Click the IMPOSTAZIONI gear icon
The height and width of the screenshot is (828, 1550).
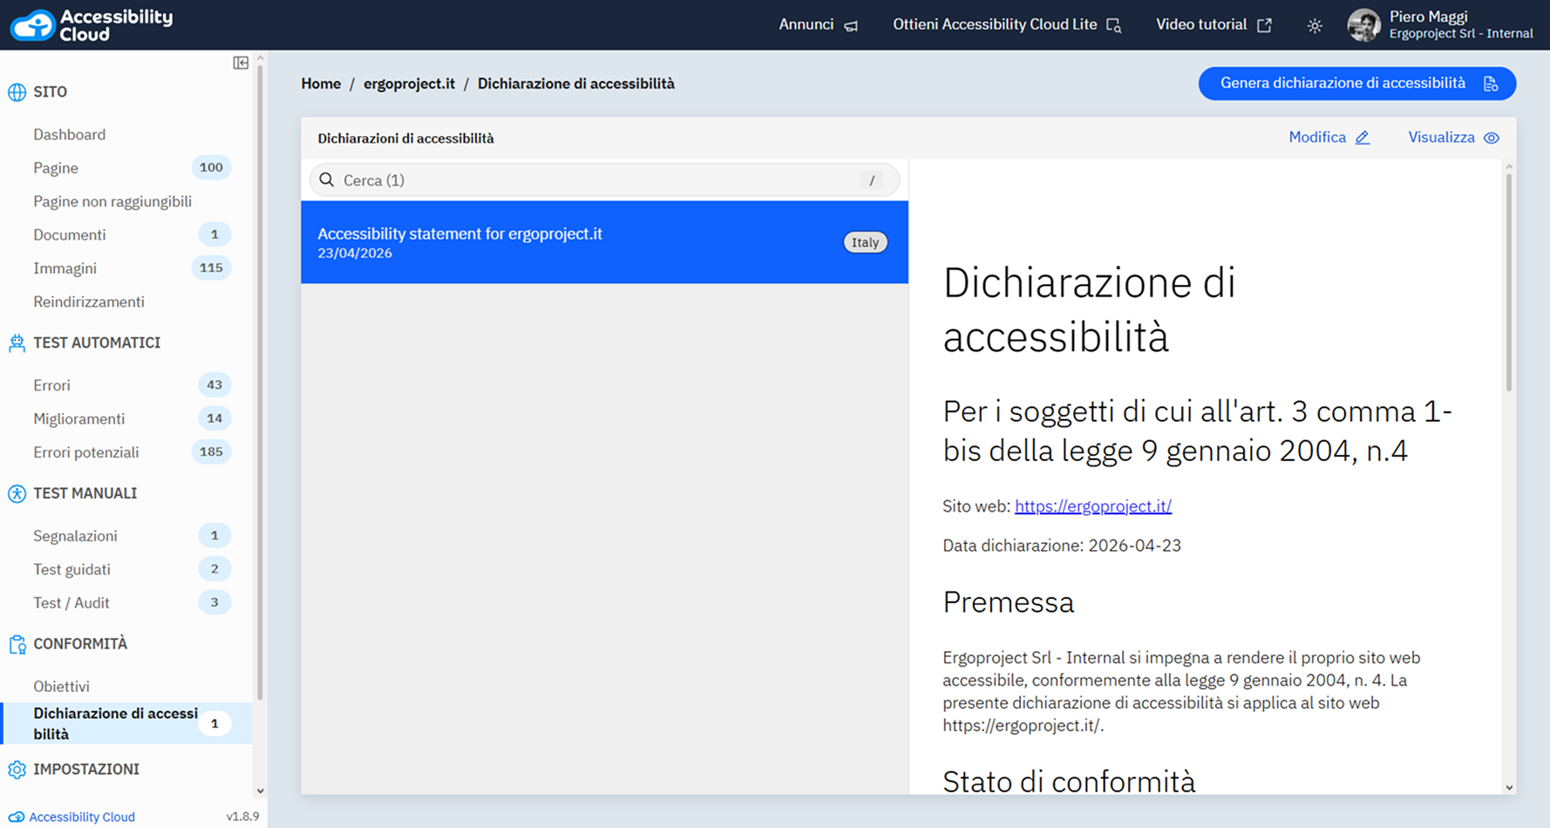17,770
